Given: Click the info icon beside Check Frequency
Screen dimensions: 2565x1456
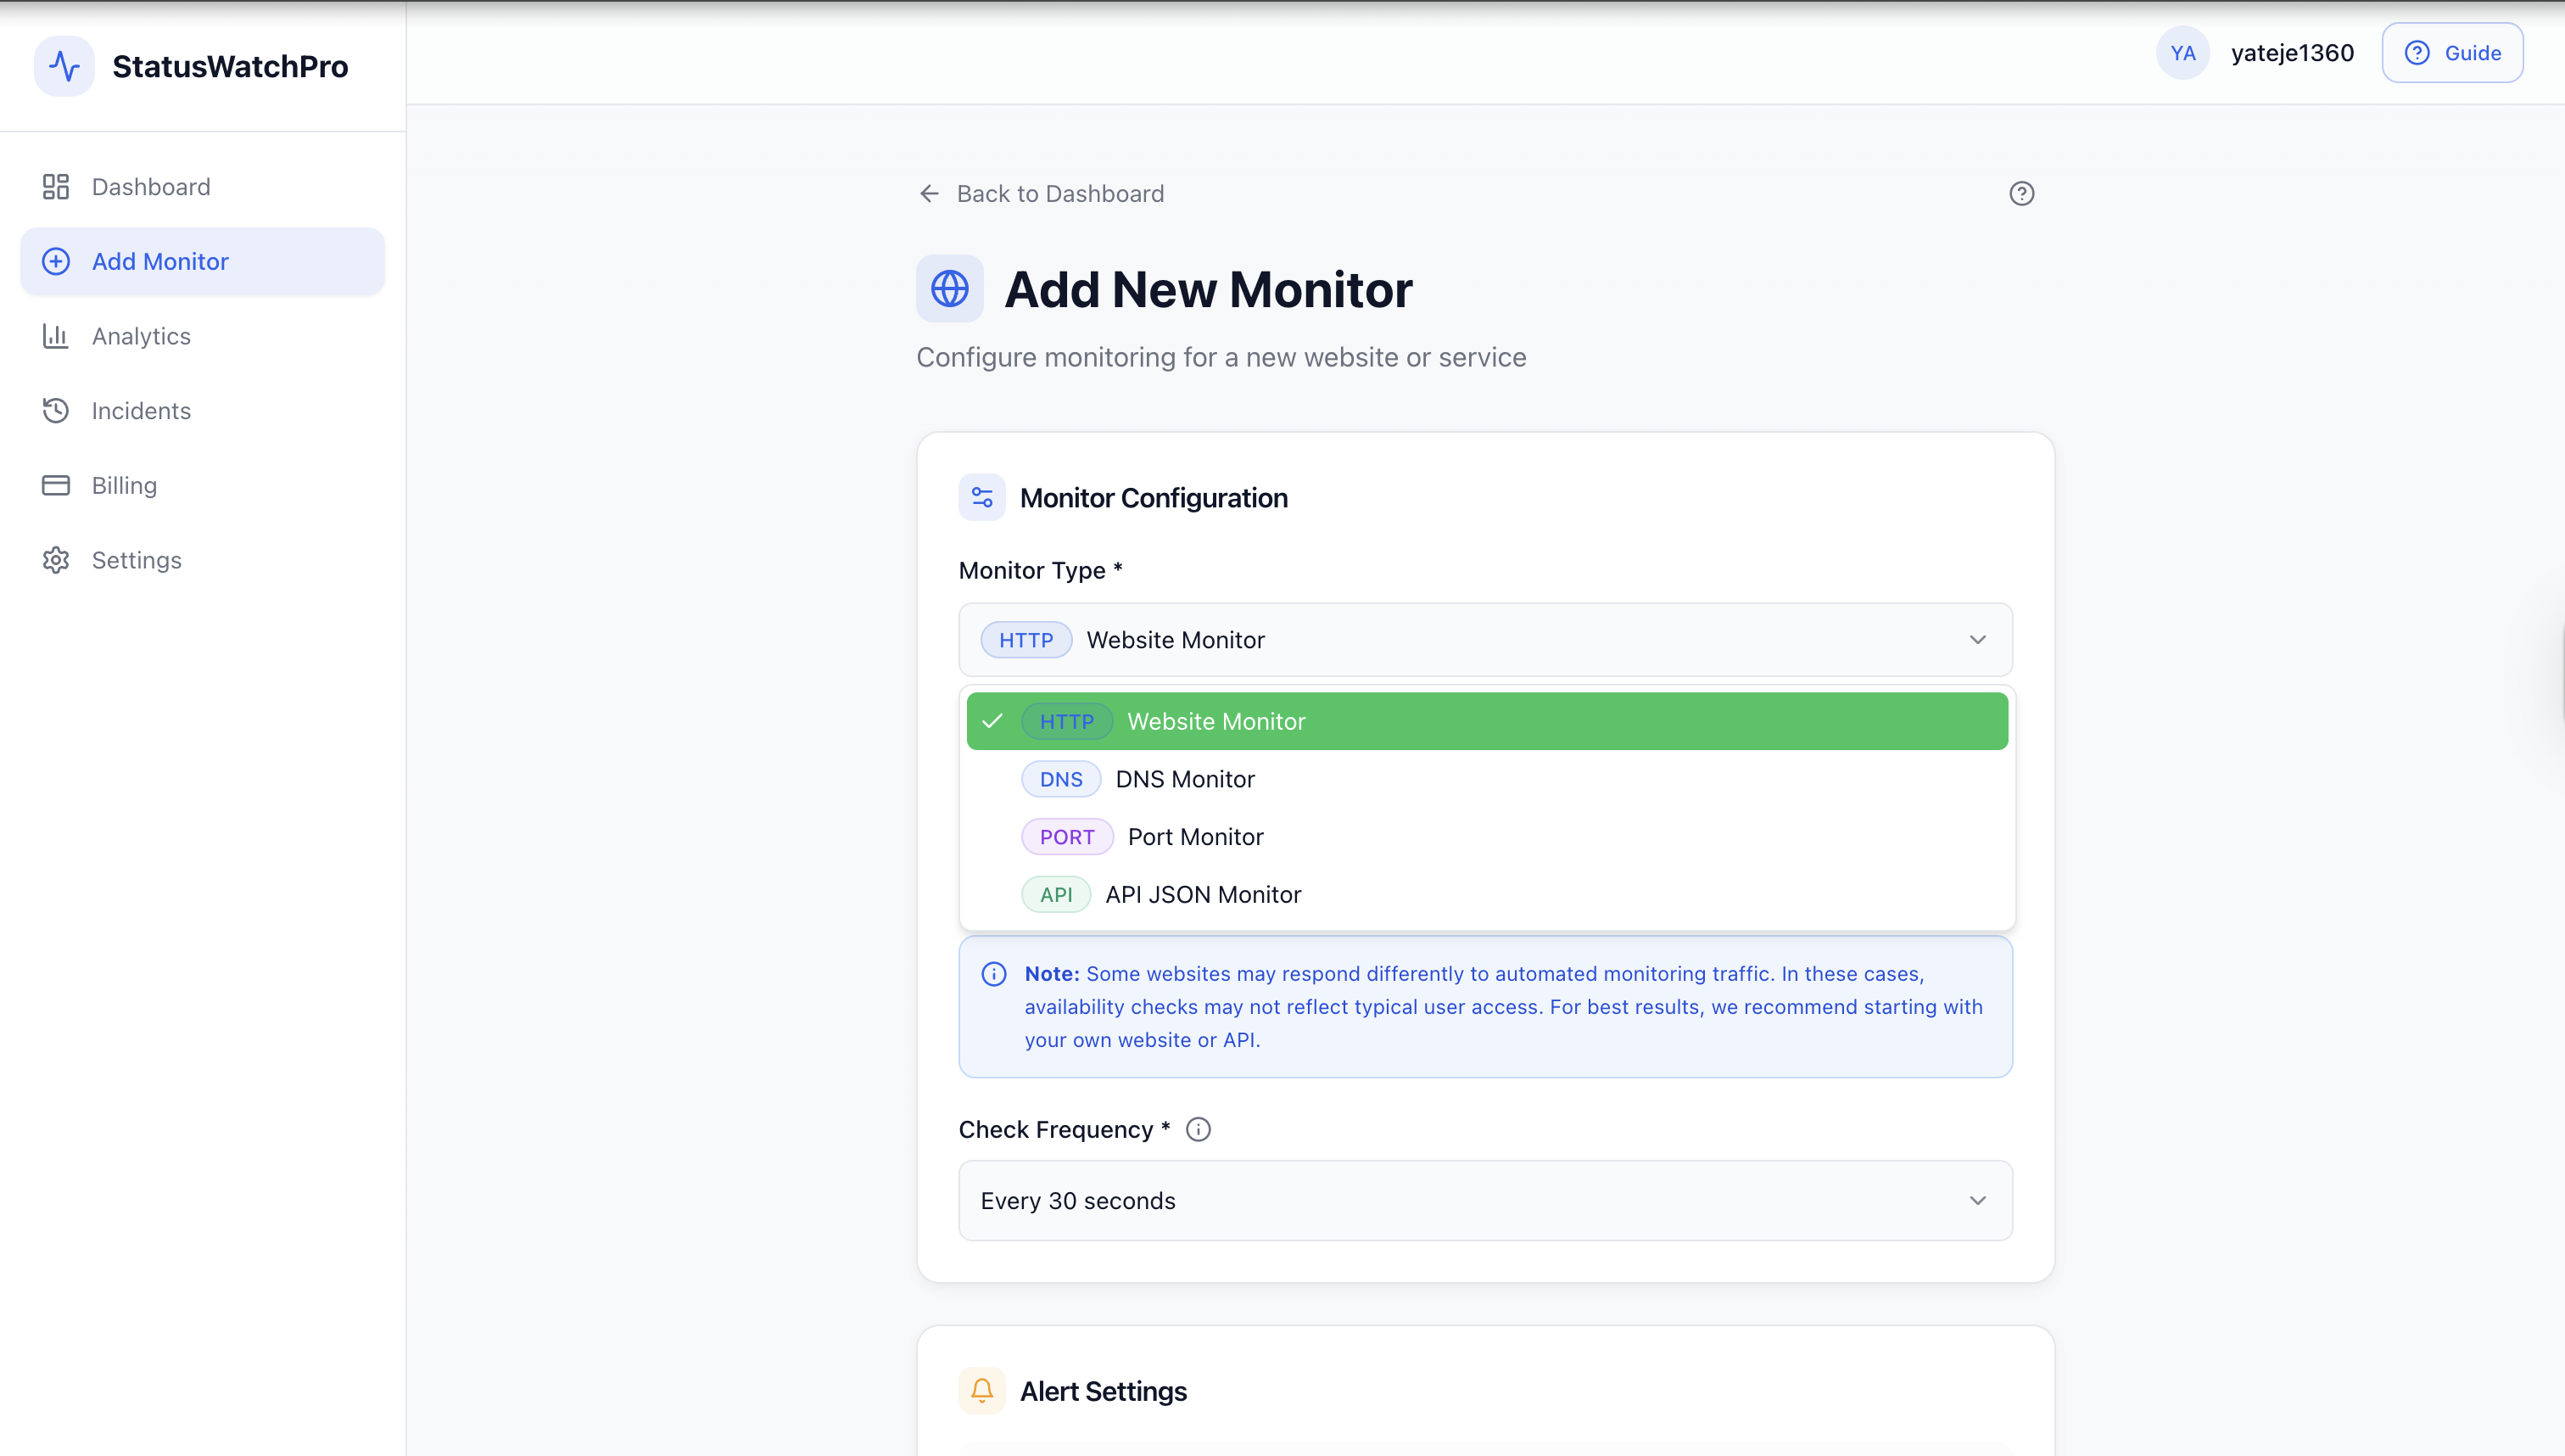Looking at the screenshot, I should coord(1198,1130).
